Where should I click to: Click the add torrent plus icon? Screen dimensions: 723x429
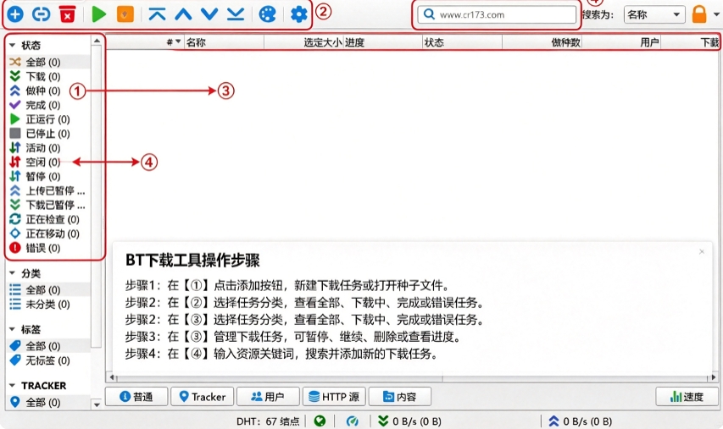15,14
